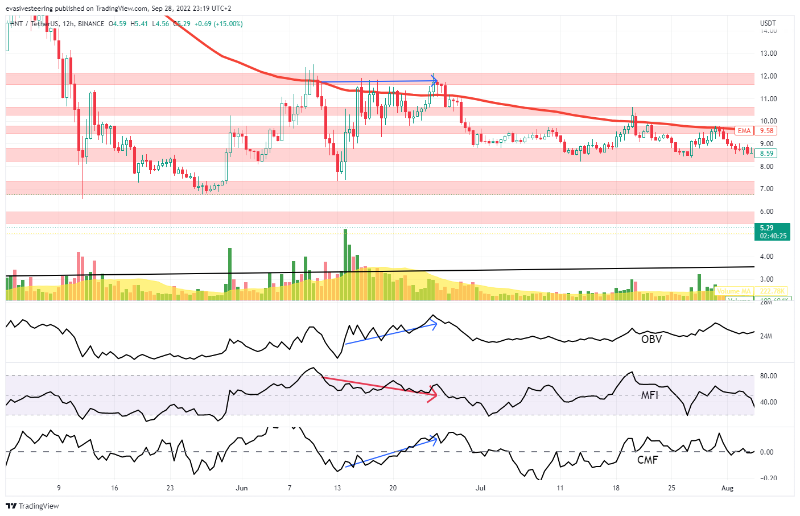Click the 8.59 price label on axis
Image resolution: width=800 pixels, height=516 pixels.
click(x=767, y=153)
